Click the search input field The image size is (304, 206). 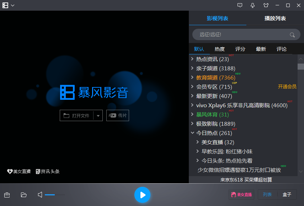242,34
